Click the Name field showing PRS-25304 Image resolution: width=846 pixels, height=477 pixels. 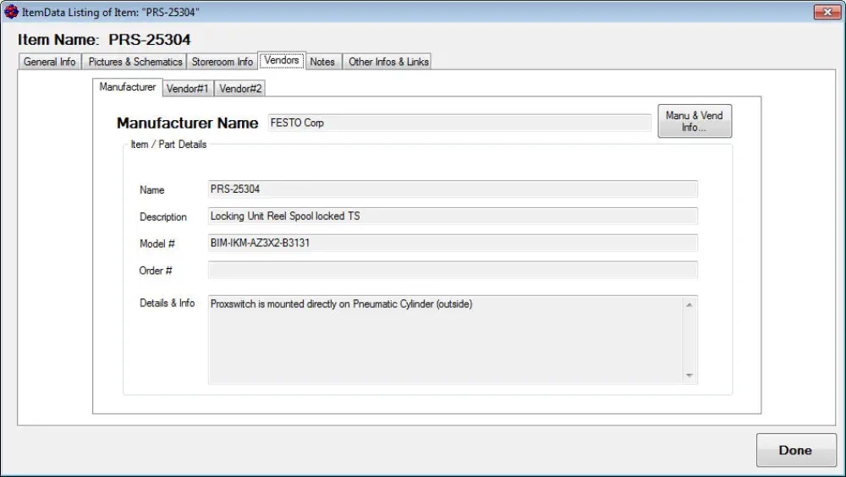pyautogui.click(x=453, y=189)
